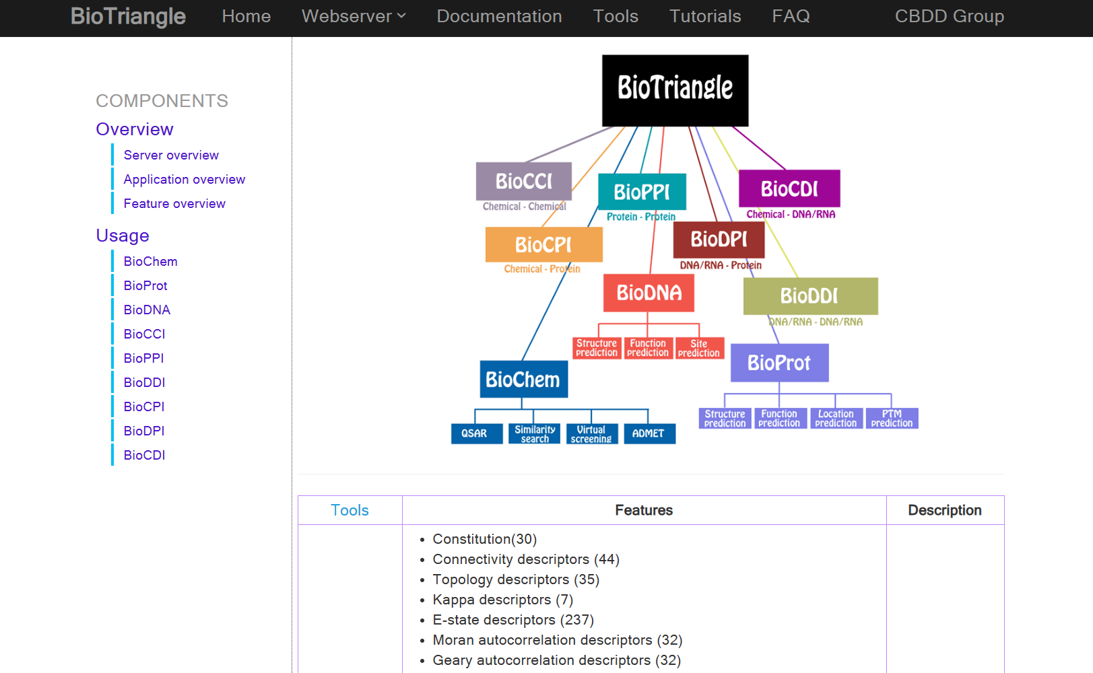
Task: Open BioDPI usage link in sidebar
Action: [144, 431]
